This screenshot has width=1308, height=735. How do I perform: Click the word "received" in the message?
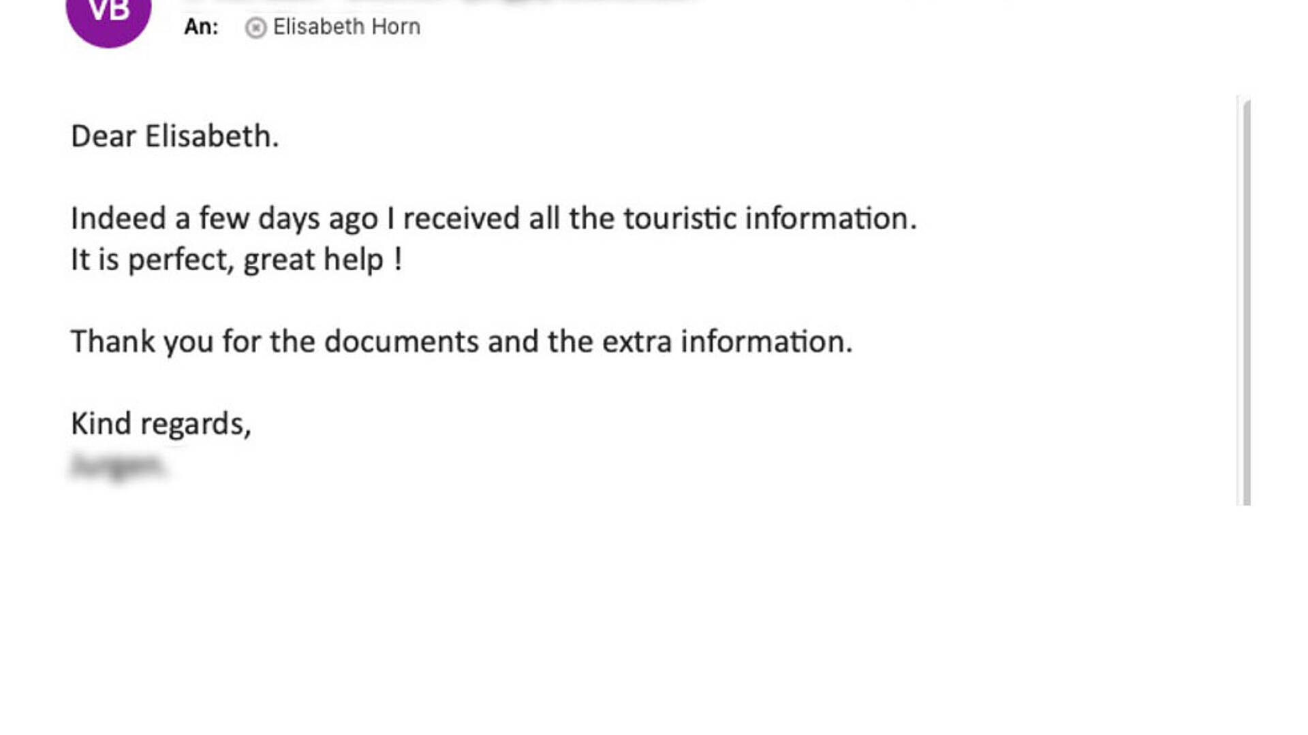tap(461, 218)
